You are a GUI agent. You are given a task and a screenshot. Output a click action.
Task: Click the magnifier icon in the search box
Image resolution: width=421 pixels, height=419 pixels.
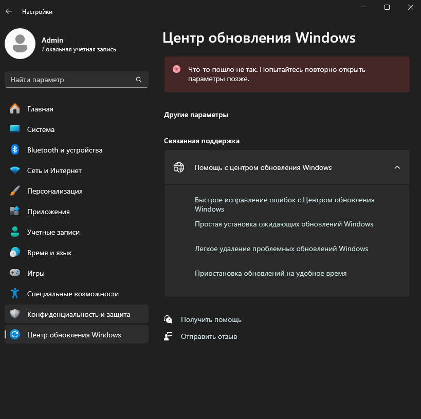139,80
